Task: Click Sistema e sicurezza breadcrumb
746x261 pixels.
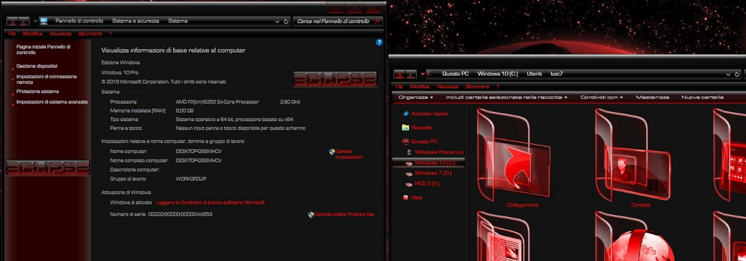Action: (x=136, y=21)
